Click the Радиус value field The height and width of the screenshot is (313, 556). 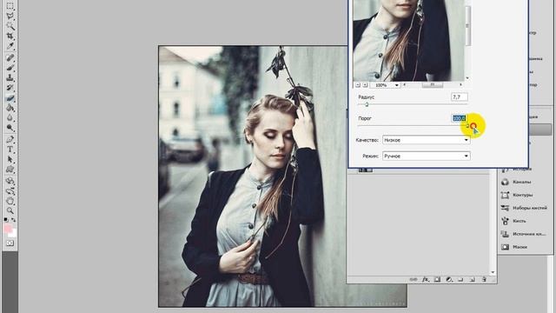[x=460, y=97]
